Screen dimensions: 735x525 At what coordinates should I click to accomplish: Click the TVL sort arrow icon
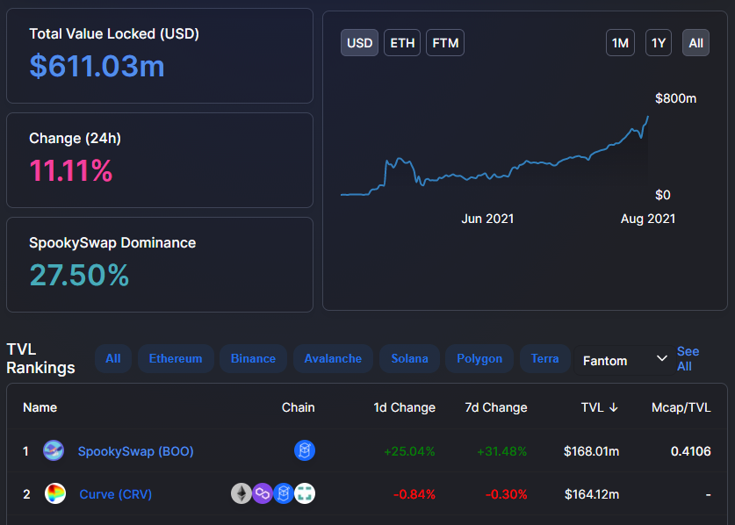(x=614, y=408)
